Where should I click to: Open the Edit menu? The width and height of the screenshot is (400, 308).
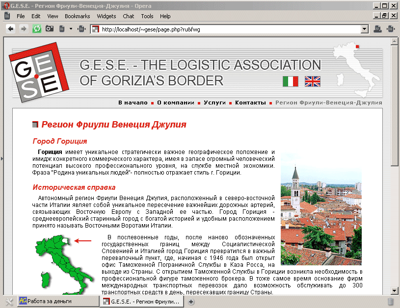coord(36,16)
